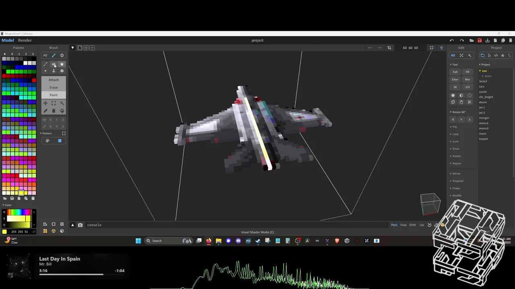Expand the Scale section
This screenshot has width=515, height=289.
454,141
